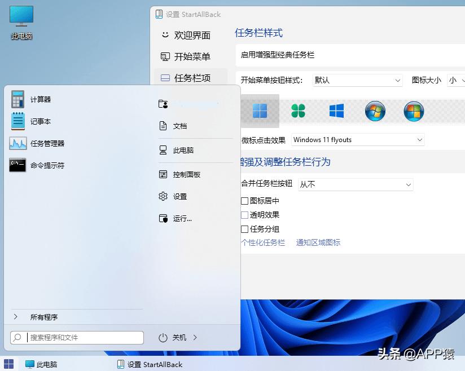Enable 任务分组
Viewport: 465px width, 371px height.
coord(245,229)
